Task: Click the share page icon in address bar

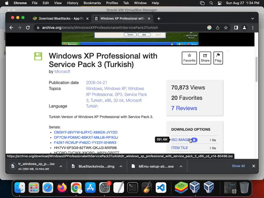Action: [218, 28]
